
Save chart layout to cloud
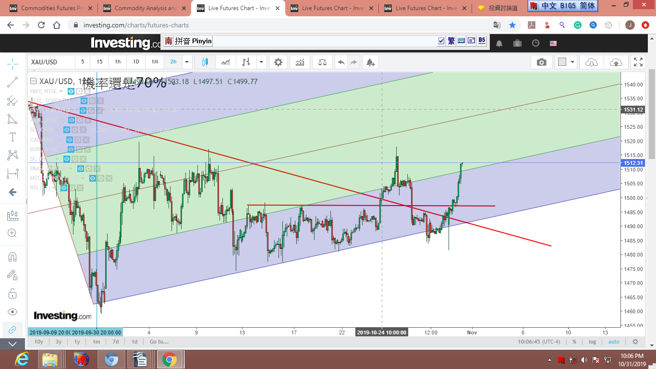coord(616,62)
